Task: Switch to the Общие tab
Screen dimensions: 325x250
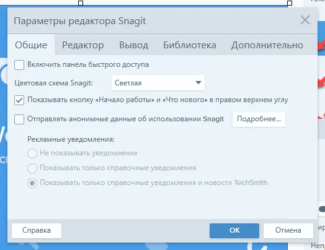Action: [31, 45]
